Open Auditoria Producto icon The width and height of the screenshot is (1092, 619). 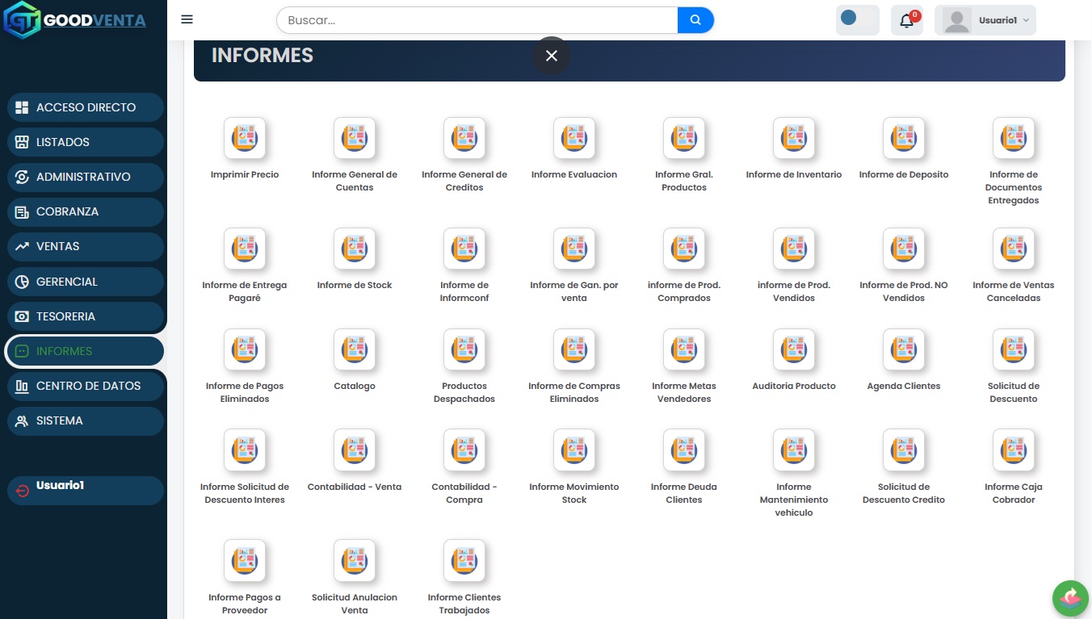[x=794, y=349]
